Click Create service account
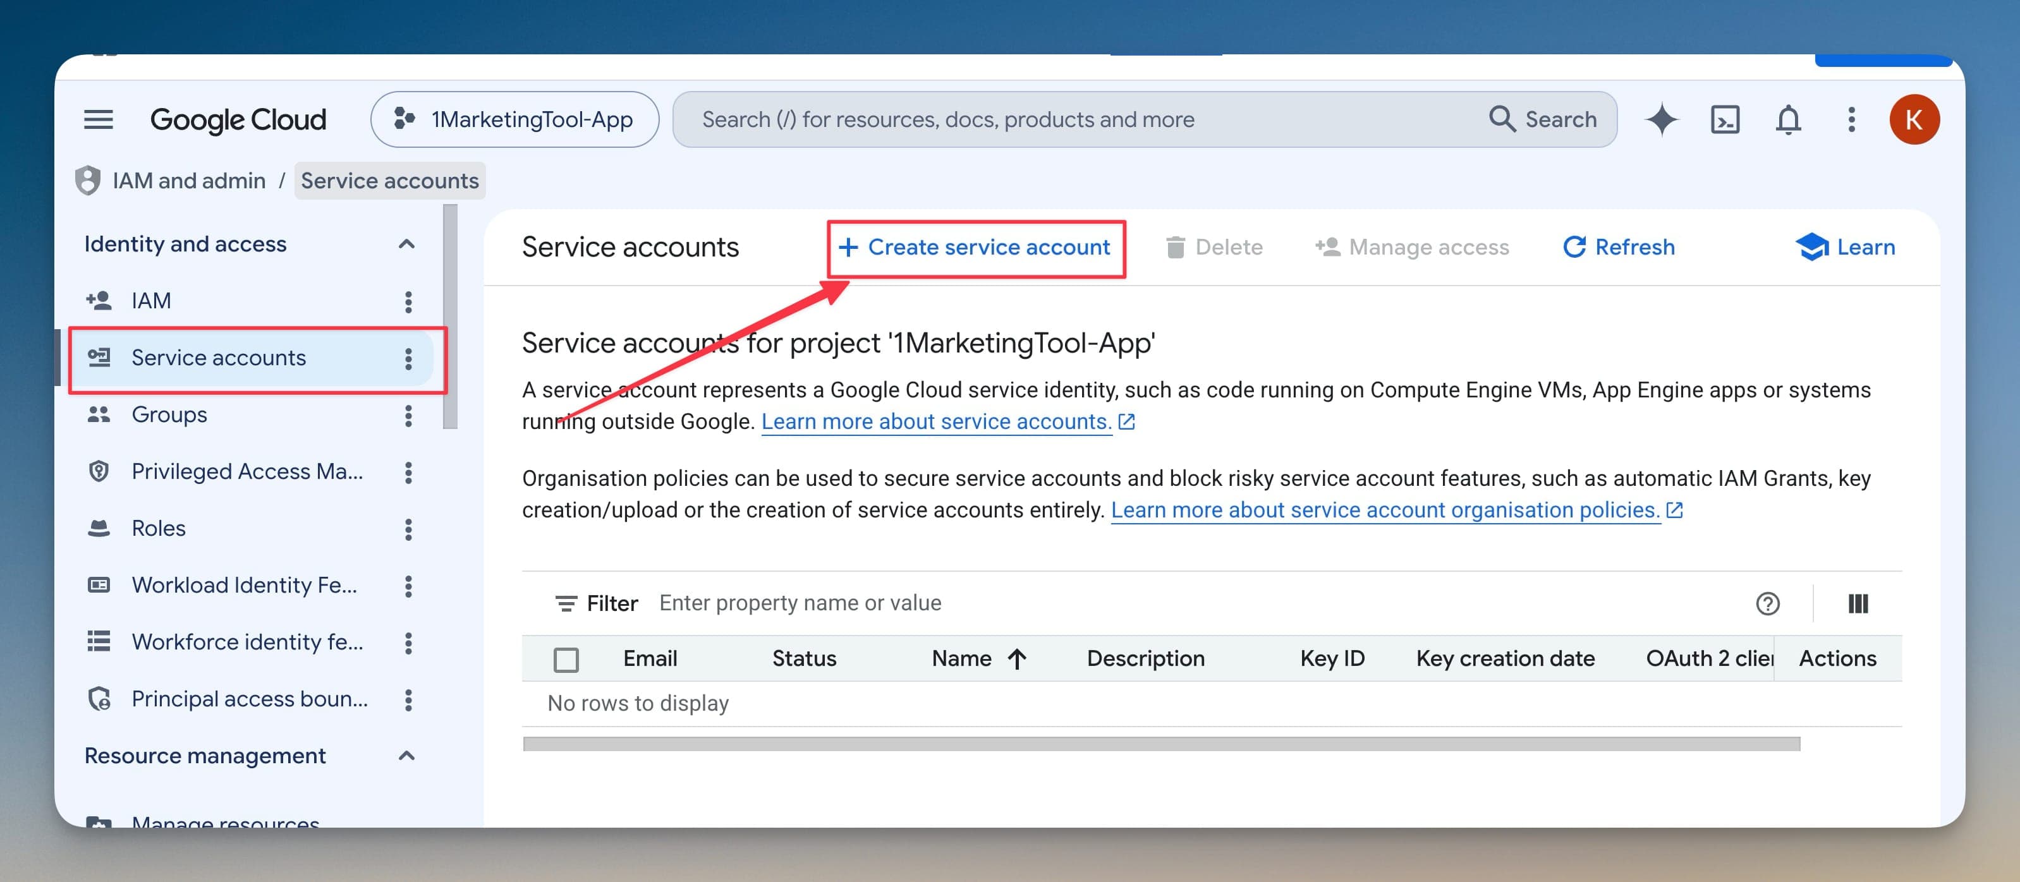Screen dimensions: 2020x882 click(974, 247)
